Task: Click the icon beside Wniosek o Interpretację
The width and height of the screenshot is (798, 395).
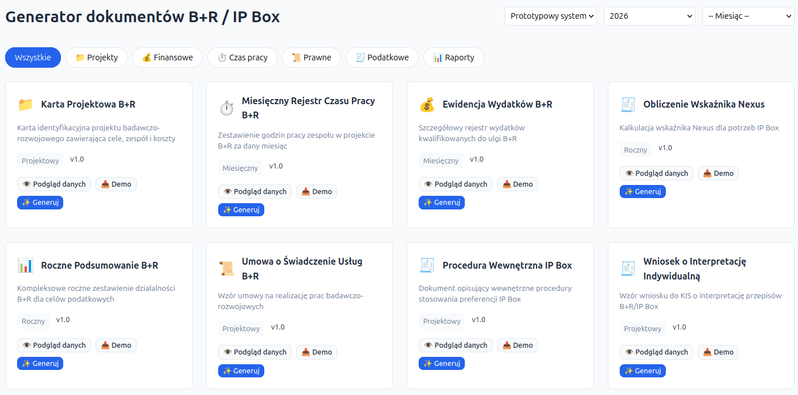Action: click(x=628, y=269)
